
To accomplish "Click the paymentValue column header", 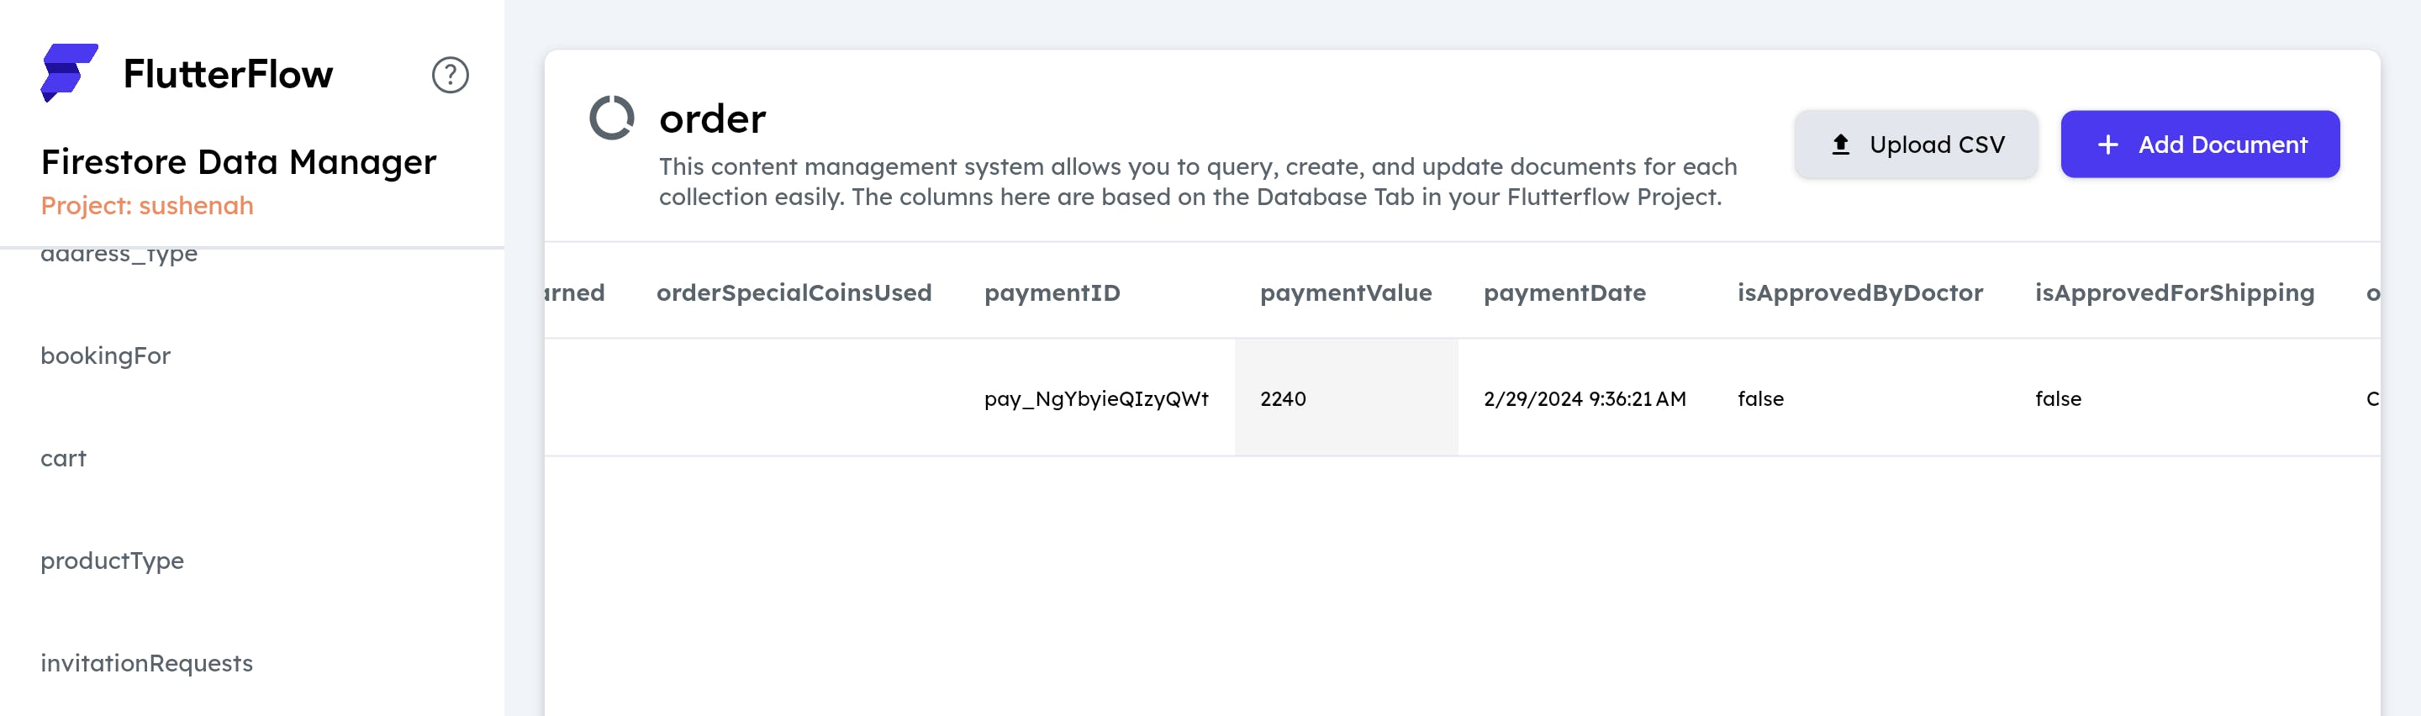I will (1345, 293).
